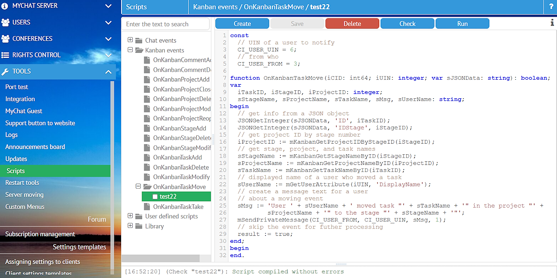Collapse the OnKanbanTaskMove tree node
Screen dimensions: 557x278
tap(138, 187)
